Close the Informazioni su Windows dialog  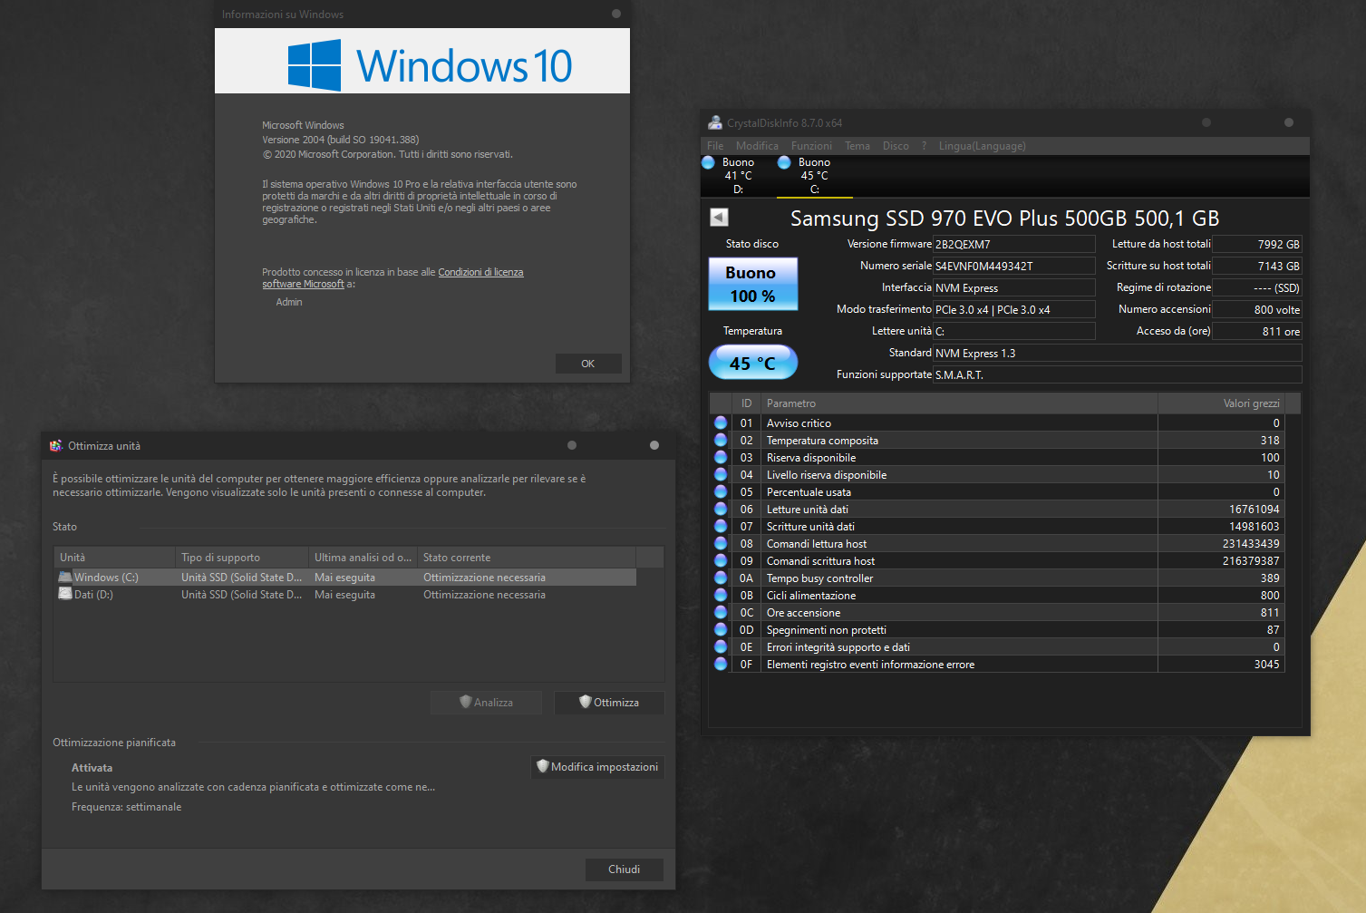coord(616,14)
